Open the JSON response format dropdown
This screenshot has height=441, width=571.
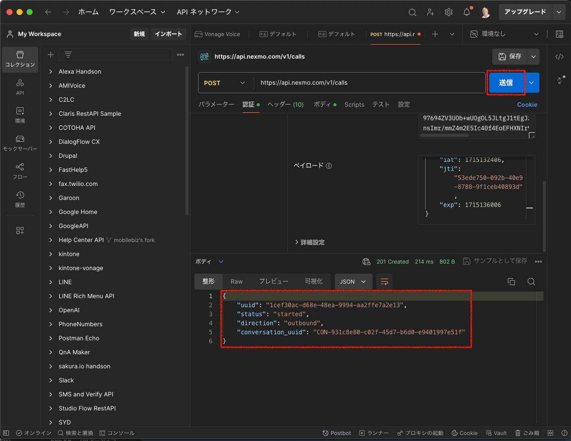click(x=353, y=282)
